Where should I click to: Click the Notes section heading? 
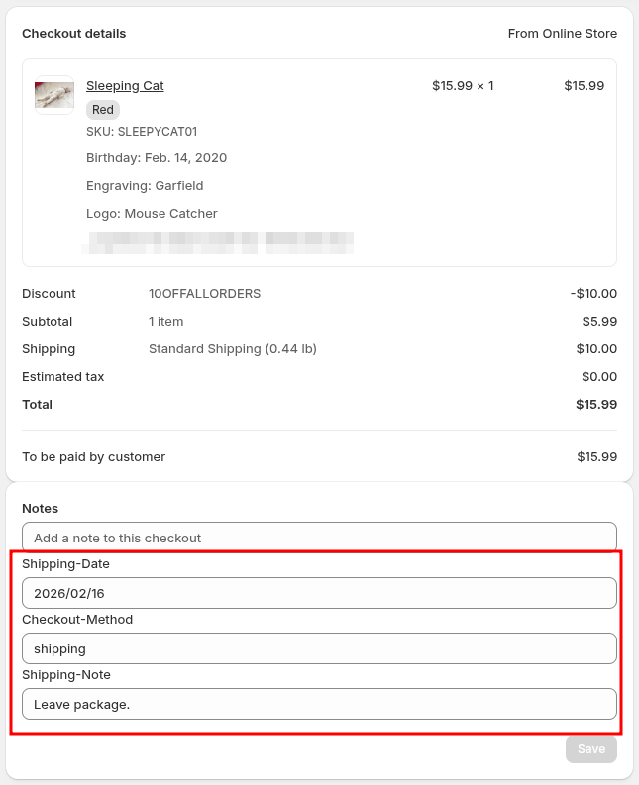click(x=41, y=509)
